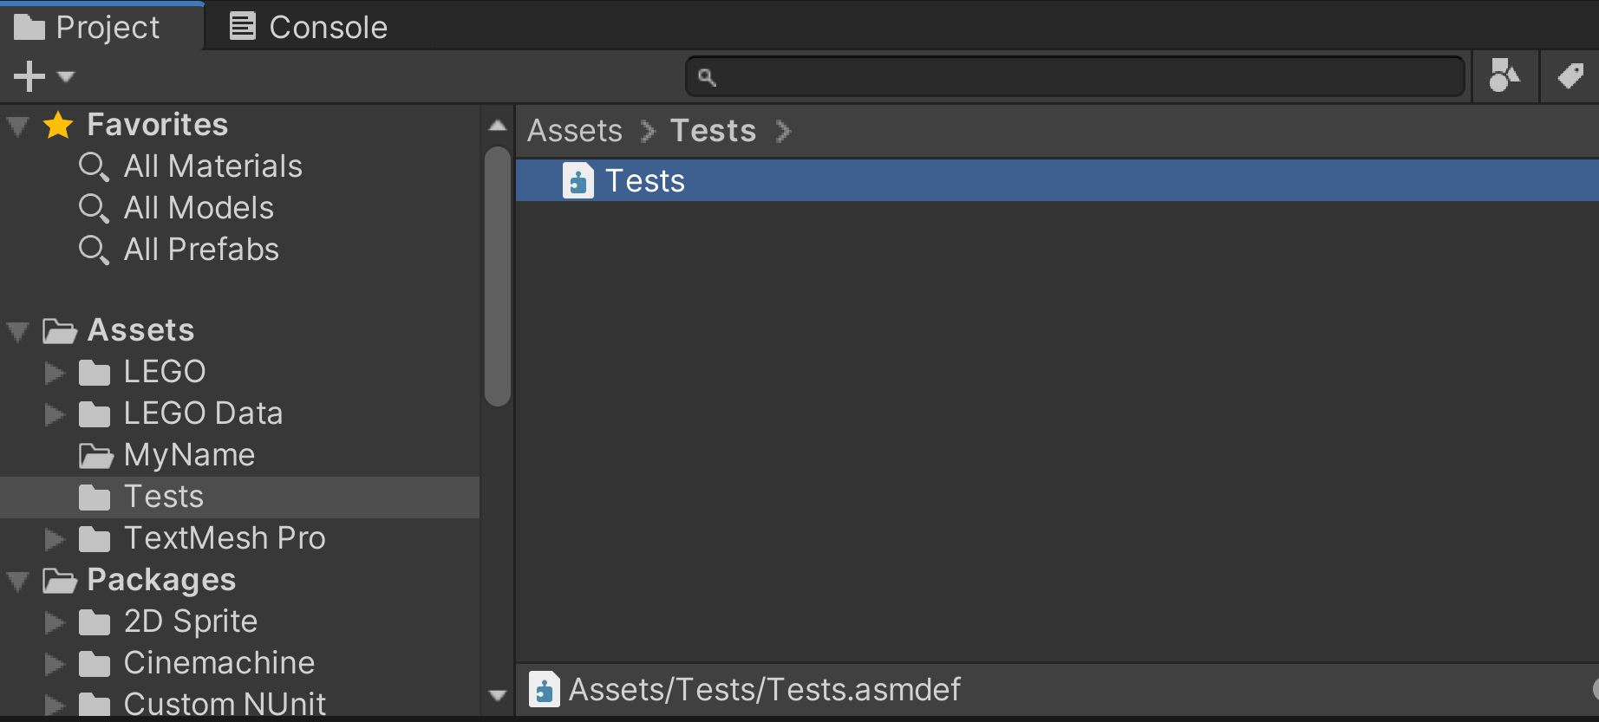Collapse the Assets folder tree
This screenshot has width=1599, height=722.
(18, 332)
